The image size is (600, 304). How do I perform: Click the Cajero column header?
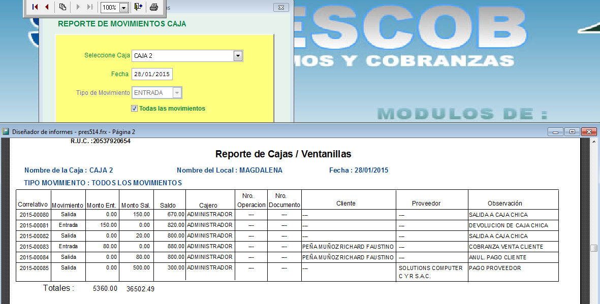click(208, 206)
